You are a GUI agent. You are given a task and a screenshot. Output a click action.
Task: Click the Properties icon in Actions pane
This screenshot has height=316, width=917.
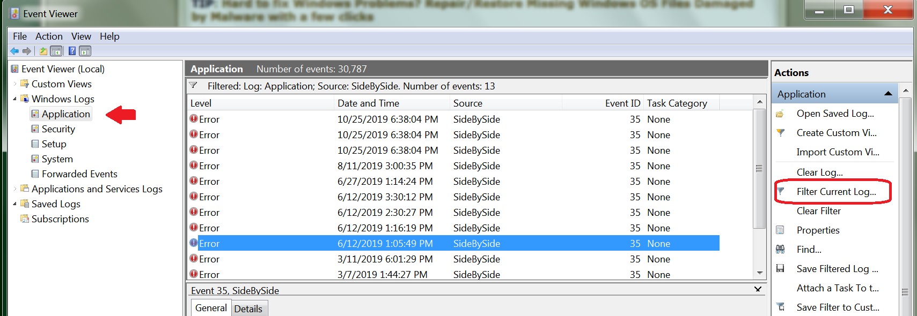pyautogui.click(x=780, y=230)
